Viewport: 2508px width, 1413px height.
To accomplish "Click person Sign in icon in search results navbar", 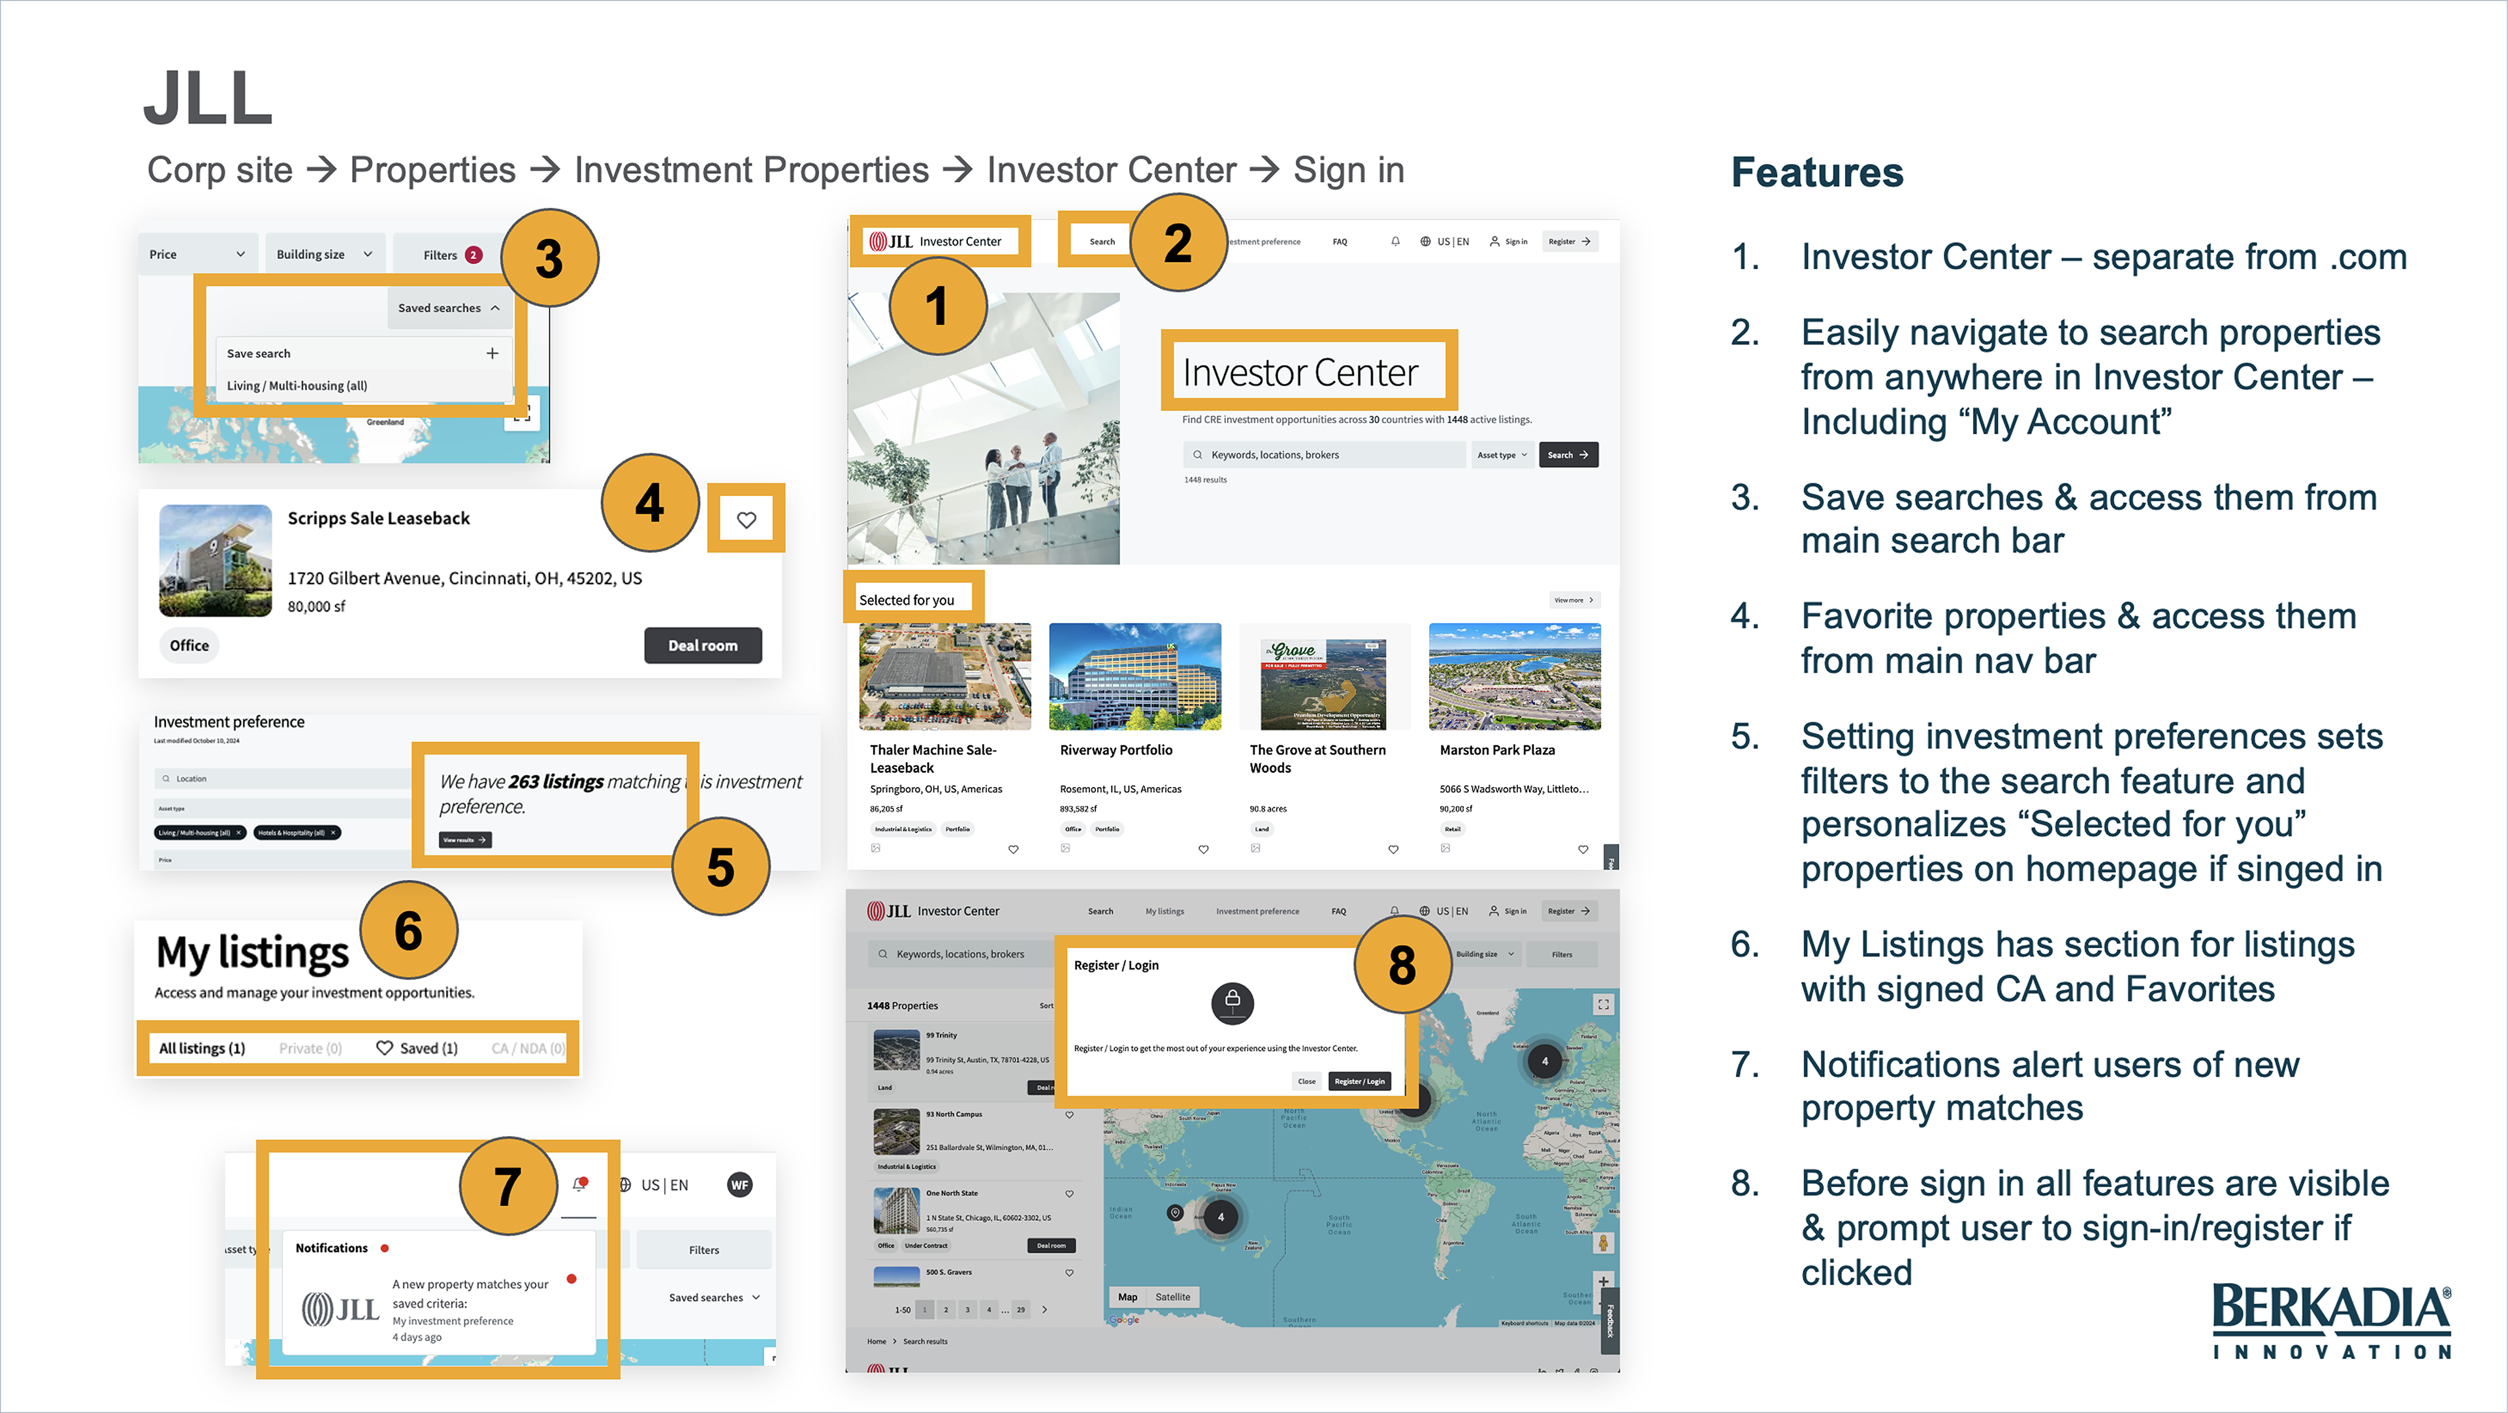I will point(1507,911).
